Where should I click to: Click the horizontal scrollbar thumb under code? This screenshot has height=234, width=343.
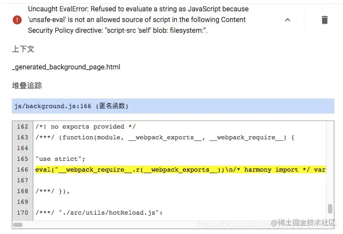[x=18, y=225]
